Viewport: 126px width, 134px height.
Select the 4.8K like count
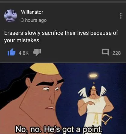pyautogui.click(x=24, y=53)
